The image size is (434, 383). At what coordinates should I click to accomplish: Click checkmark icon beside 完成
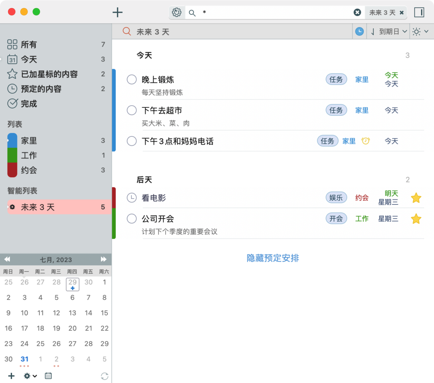12,103
